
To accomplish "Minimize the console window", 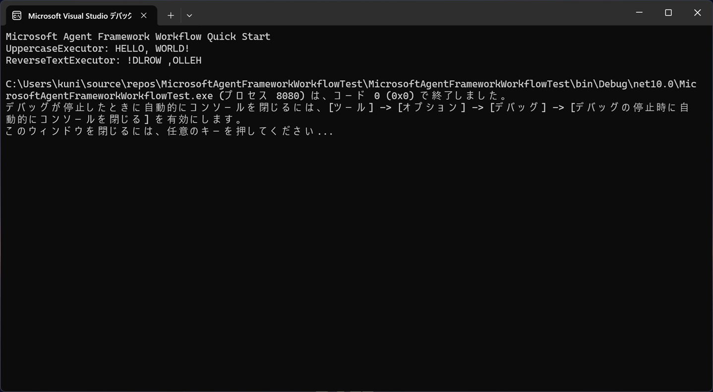I will 639,13.
